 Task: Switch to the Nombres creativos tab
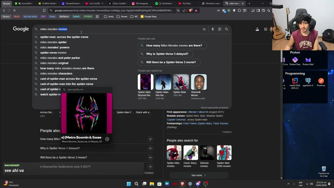pos(211,3)
